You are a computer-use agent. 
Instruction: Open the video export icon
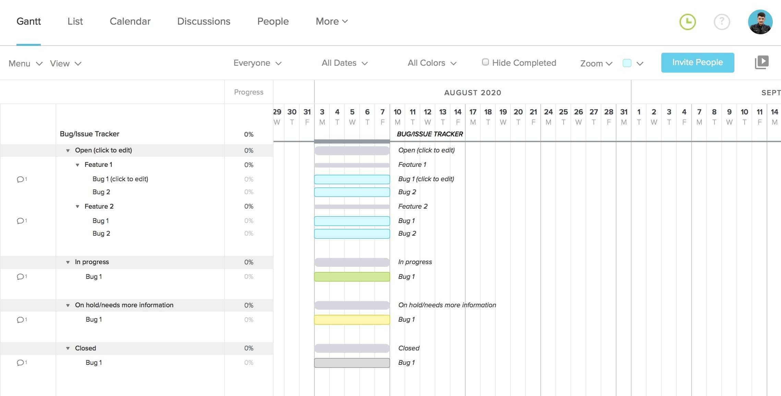point(761,62)
